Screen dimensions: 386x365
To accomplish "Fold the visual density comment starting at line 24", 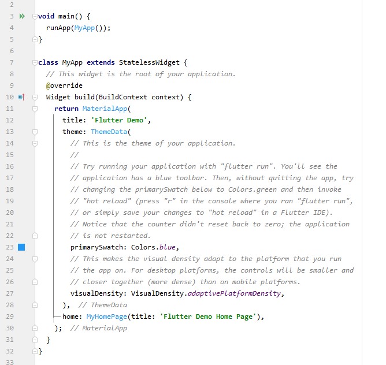I will click(35, 259).
